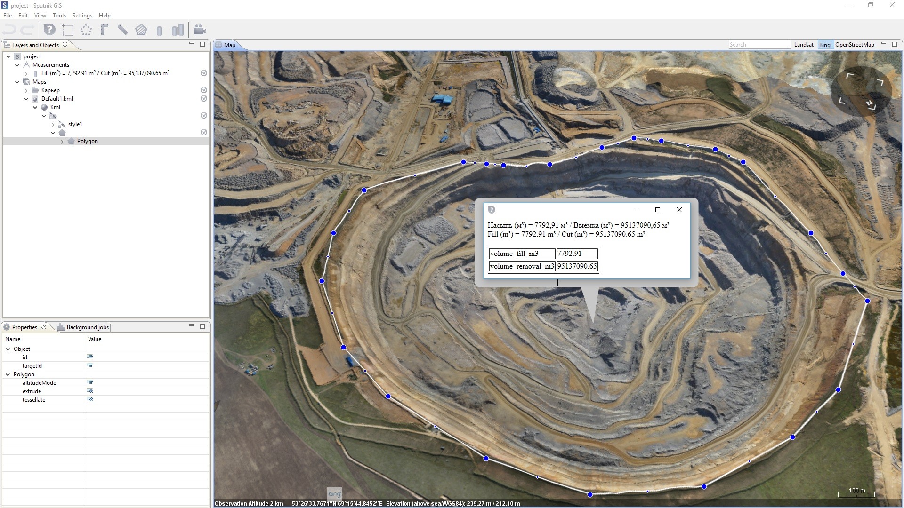Image resolution: width=904 pixels, height=508 pixels.
Task: Select the Polygon item in tree
Action: 87,141
